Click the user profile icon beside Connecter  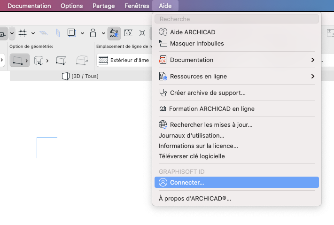point(163,182)
